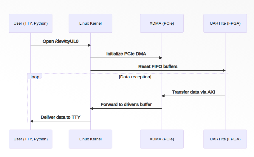Select the bottom Linux Kernel box
The image size is (254, 157).
90,139
